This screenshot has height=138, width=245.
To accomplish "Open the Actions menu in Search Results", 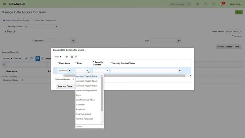I will tap(8, 59).
